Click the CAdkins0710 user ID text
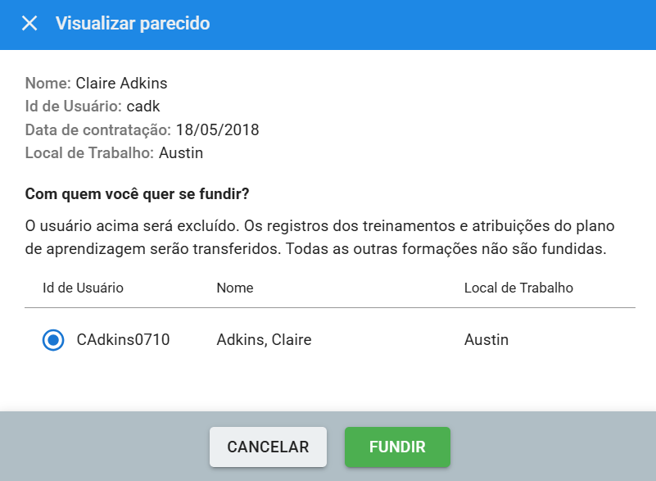Viewport: 656px width, 481px height. pos(123,340)
